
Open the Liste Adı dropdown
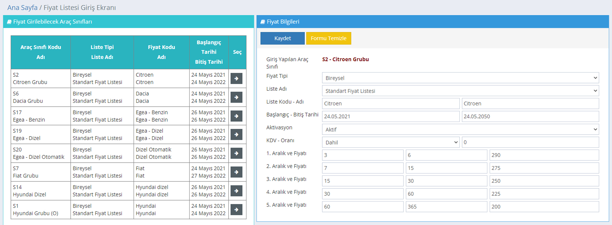tap(460, 91)
